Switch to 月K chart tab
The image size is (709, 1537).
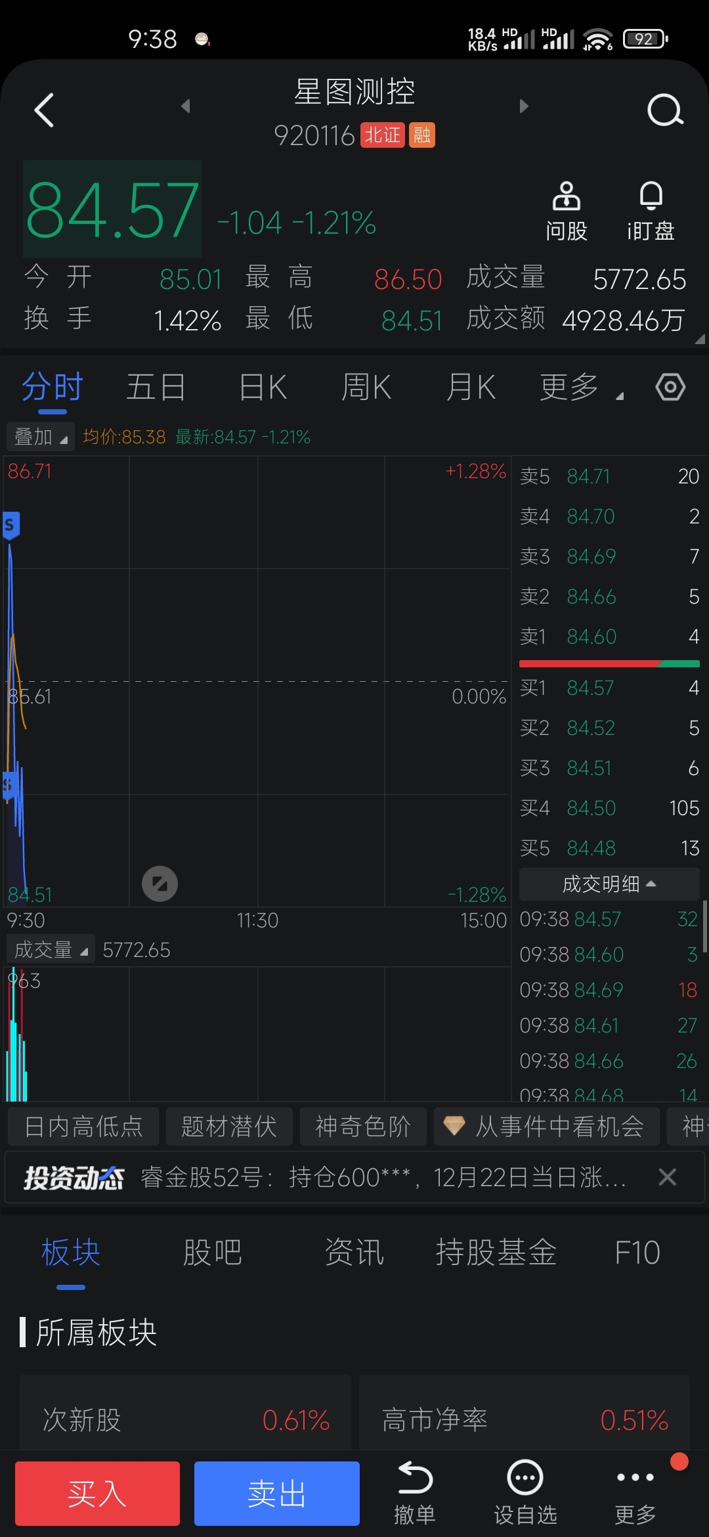point(471,387)
